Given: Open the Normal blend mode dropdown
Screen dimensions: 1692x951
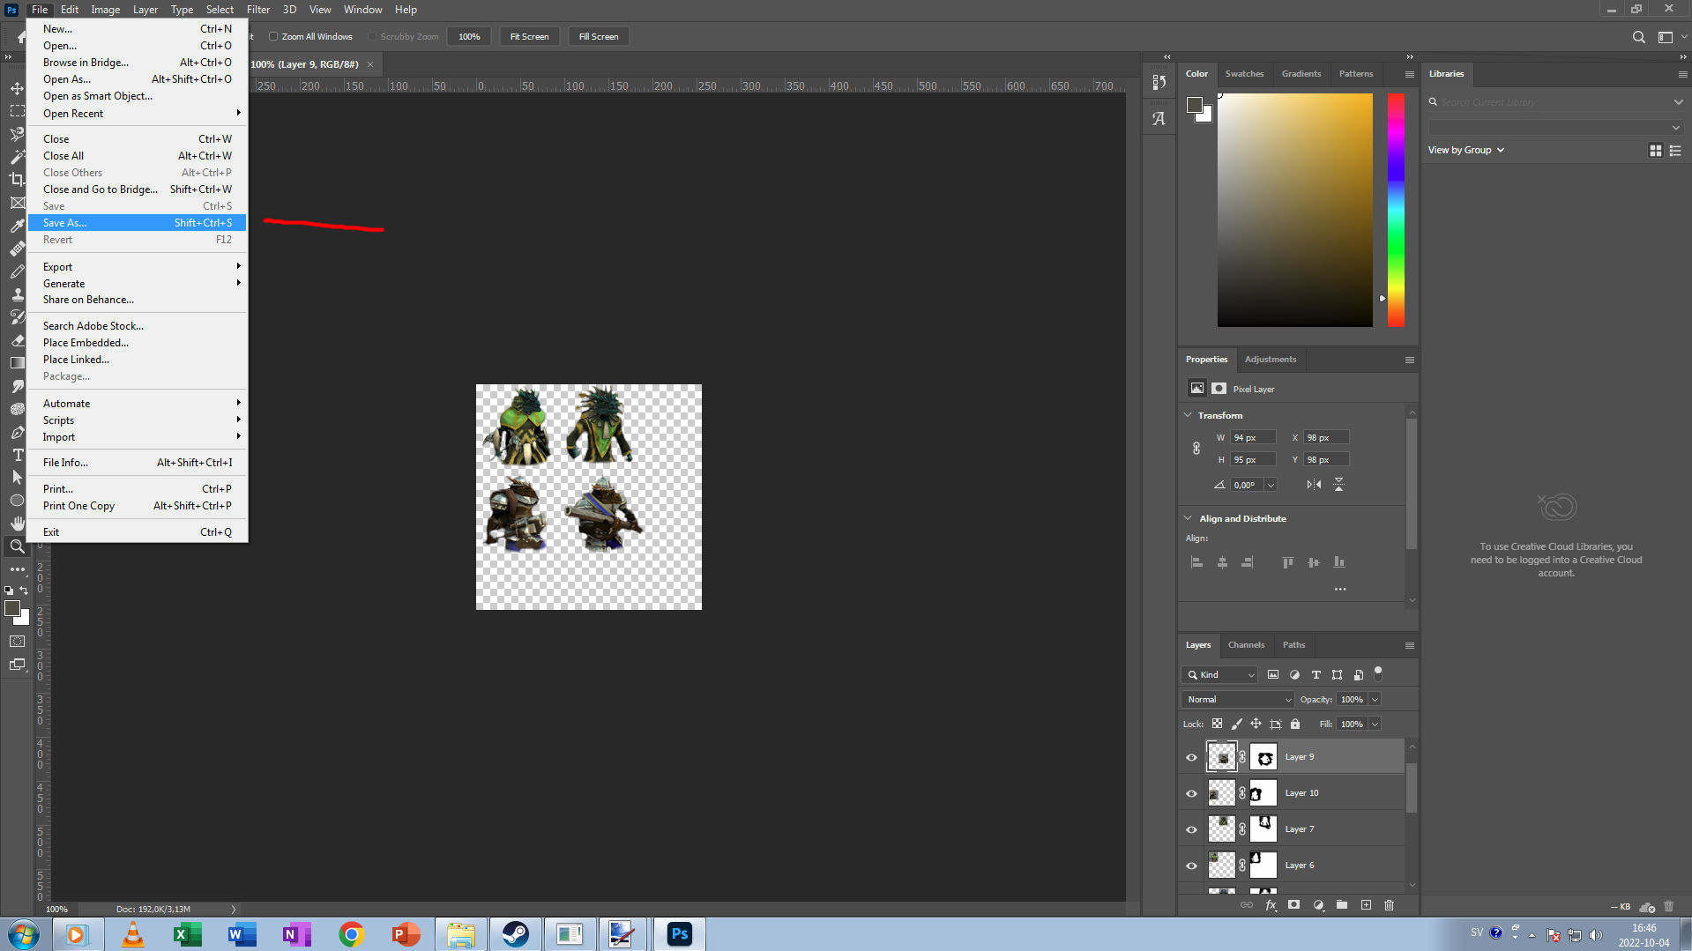Looking at the screenshot, I should (1238, 700).
